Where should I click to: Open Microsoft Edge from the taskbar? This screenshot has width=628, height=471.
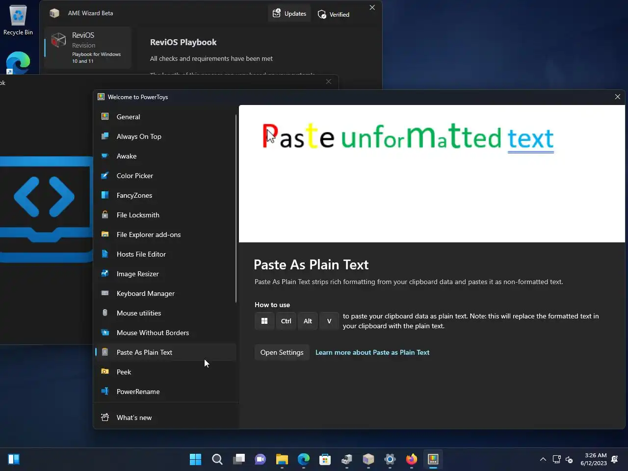pos(304,459)
